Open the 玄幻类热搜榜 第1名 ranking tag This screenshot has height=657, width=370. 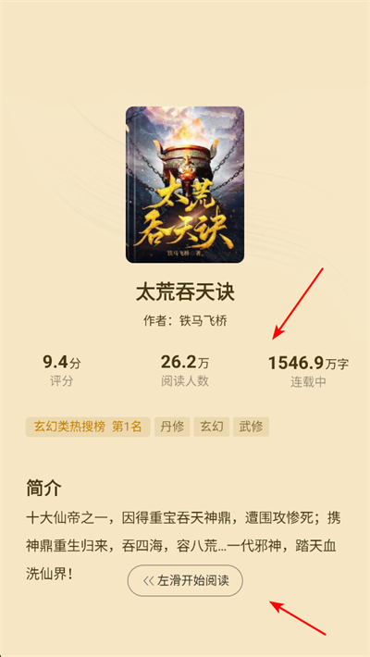[x=88, y=427]
